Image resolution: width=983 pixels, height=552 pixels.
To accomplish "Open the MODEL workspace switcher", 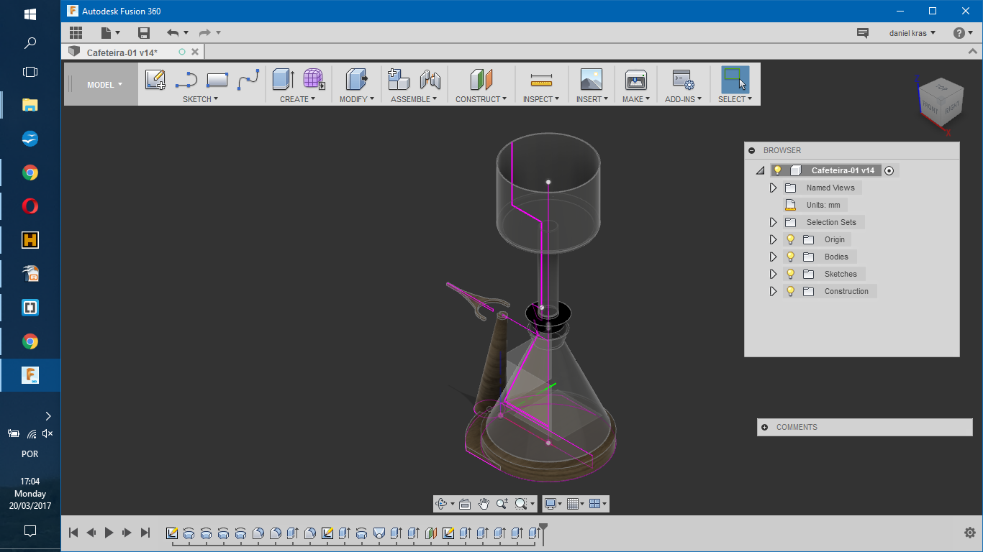I will point(104,85).
